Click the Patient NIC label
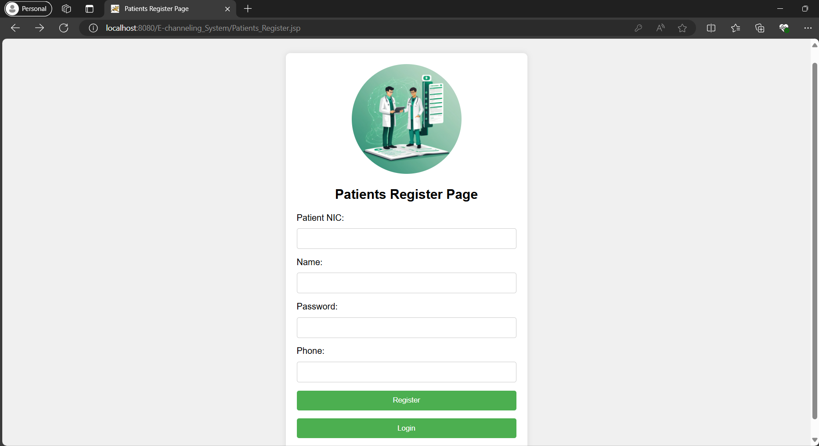Screen dimensions: 819x446 click(320, 218)
